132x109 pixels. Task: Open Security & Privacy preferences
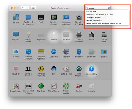pos(79,20)
